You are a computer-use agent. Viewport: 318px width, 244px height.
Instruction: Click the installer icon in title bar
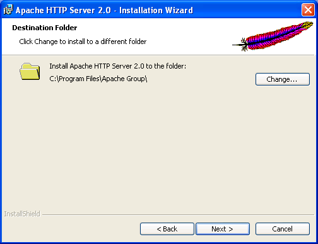point(8,10)
